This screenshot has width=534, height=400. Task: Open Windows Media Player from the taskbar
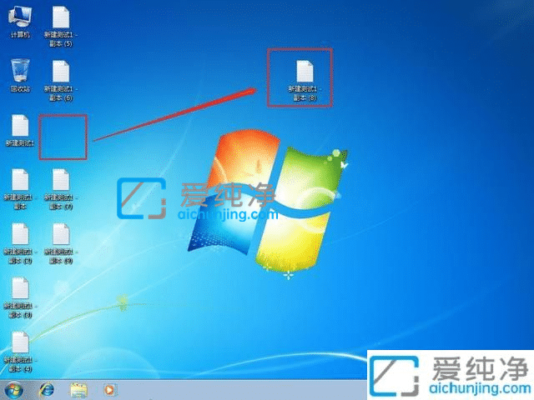[109, 390]
